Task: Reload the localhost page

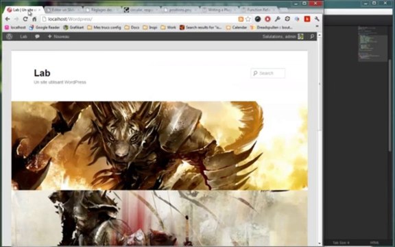Action: tap(25, 19)
